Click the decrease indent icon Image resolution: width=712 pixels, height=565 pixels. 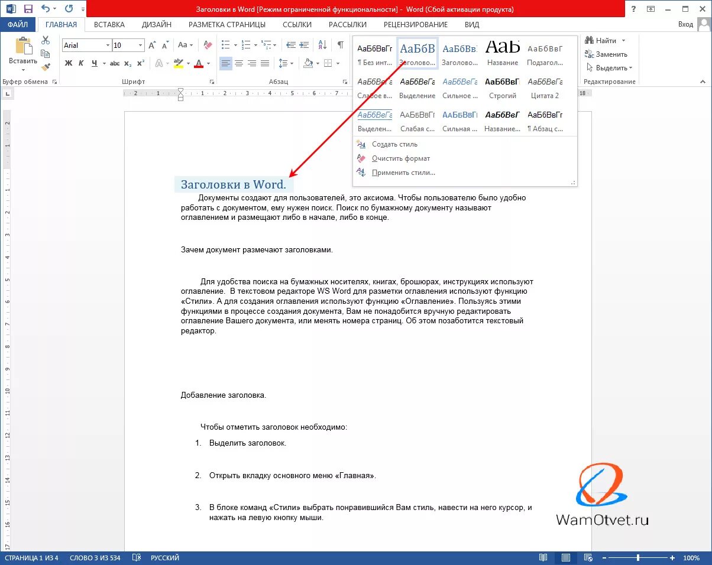point(290,46)
